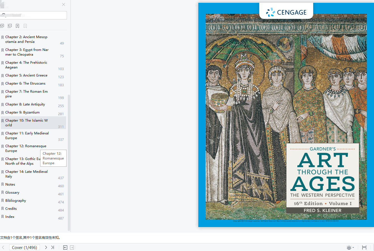Expand all bookmarks icon

[x=2, y=26]
